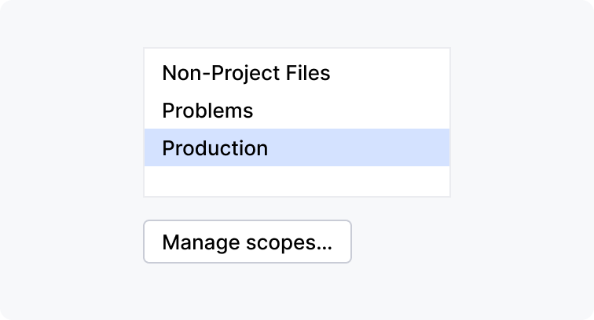Choose Problems from the scope list
This screenshot has height=320, width=594.
[207, 111]
